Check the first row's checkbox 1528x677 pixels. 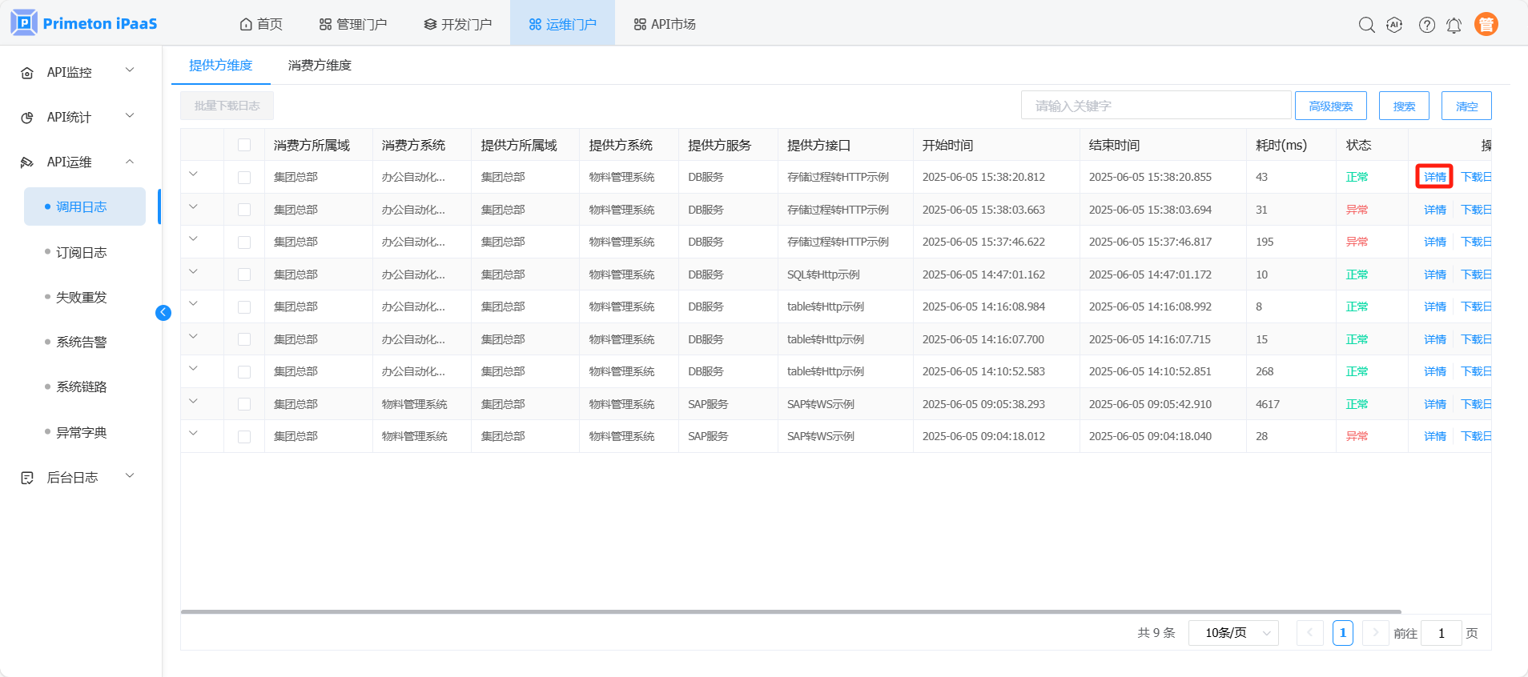[244, 178]
